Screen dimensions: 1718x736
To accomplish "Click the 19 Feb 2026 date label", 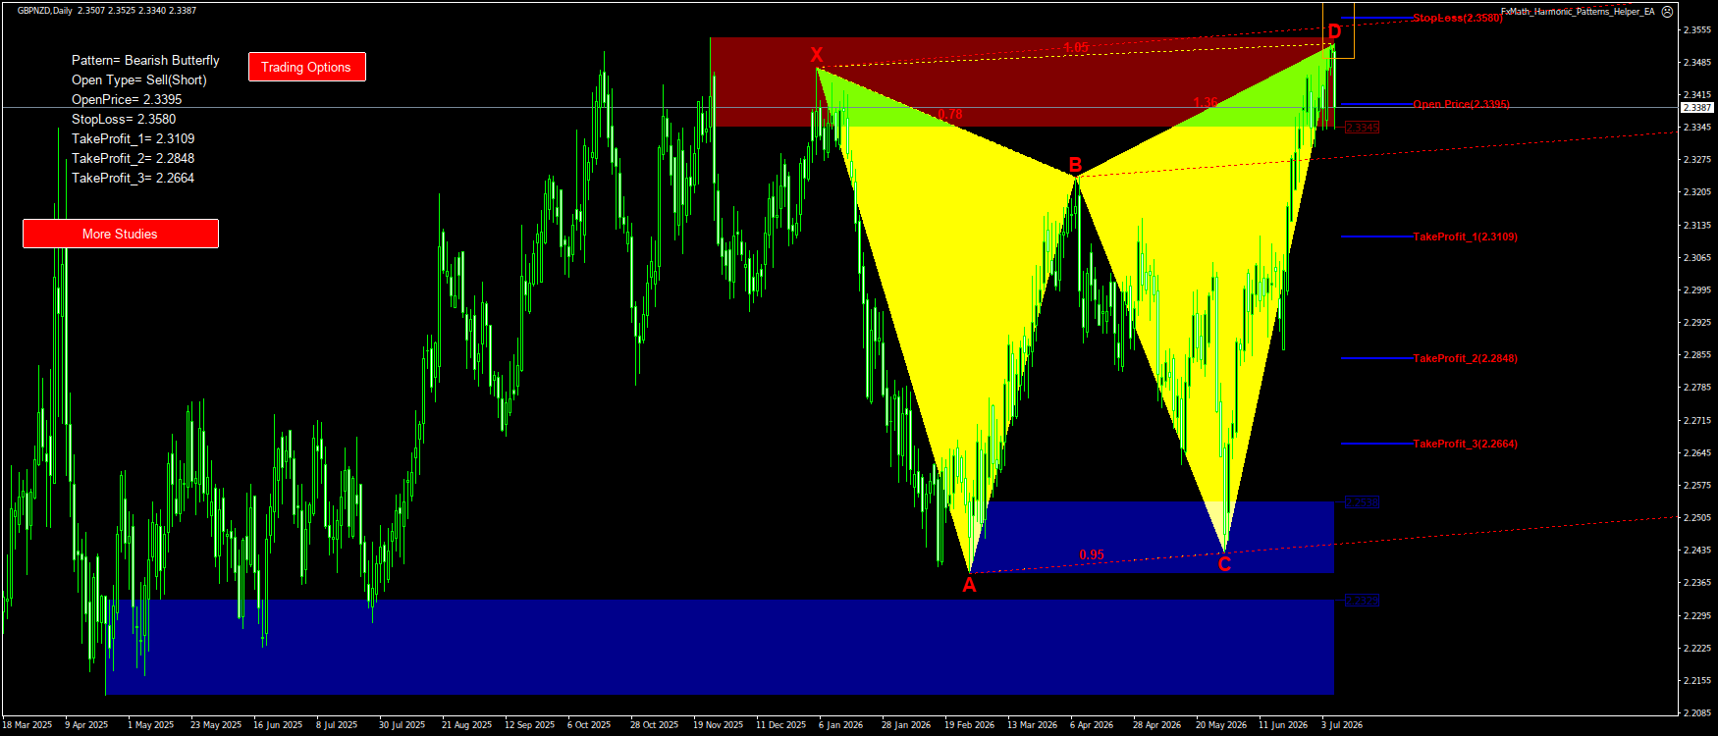I will [969, 725].
